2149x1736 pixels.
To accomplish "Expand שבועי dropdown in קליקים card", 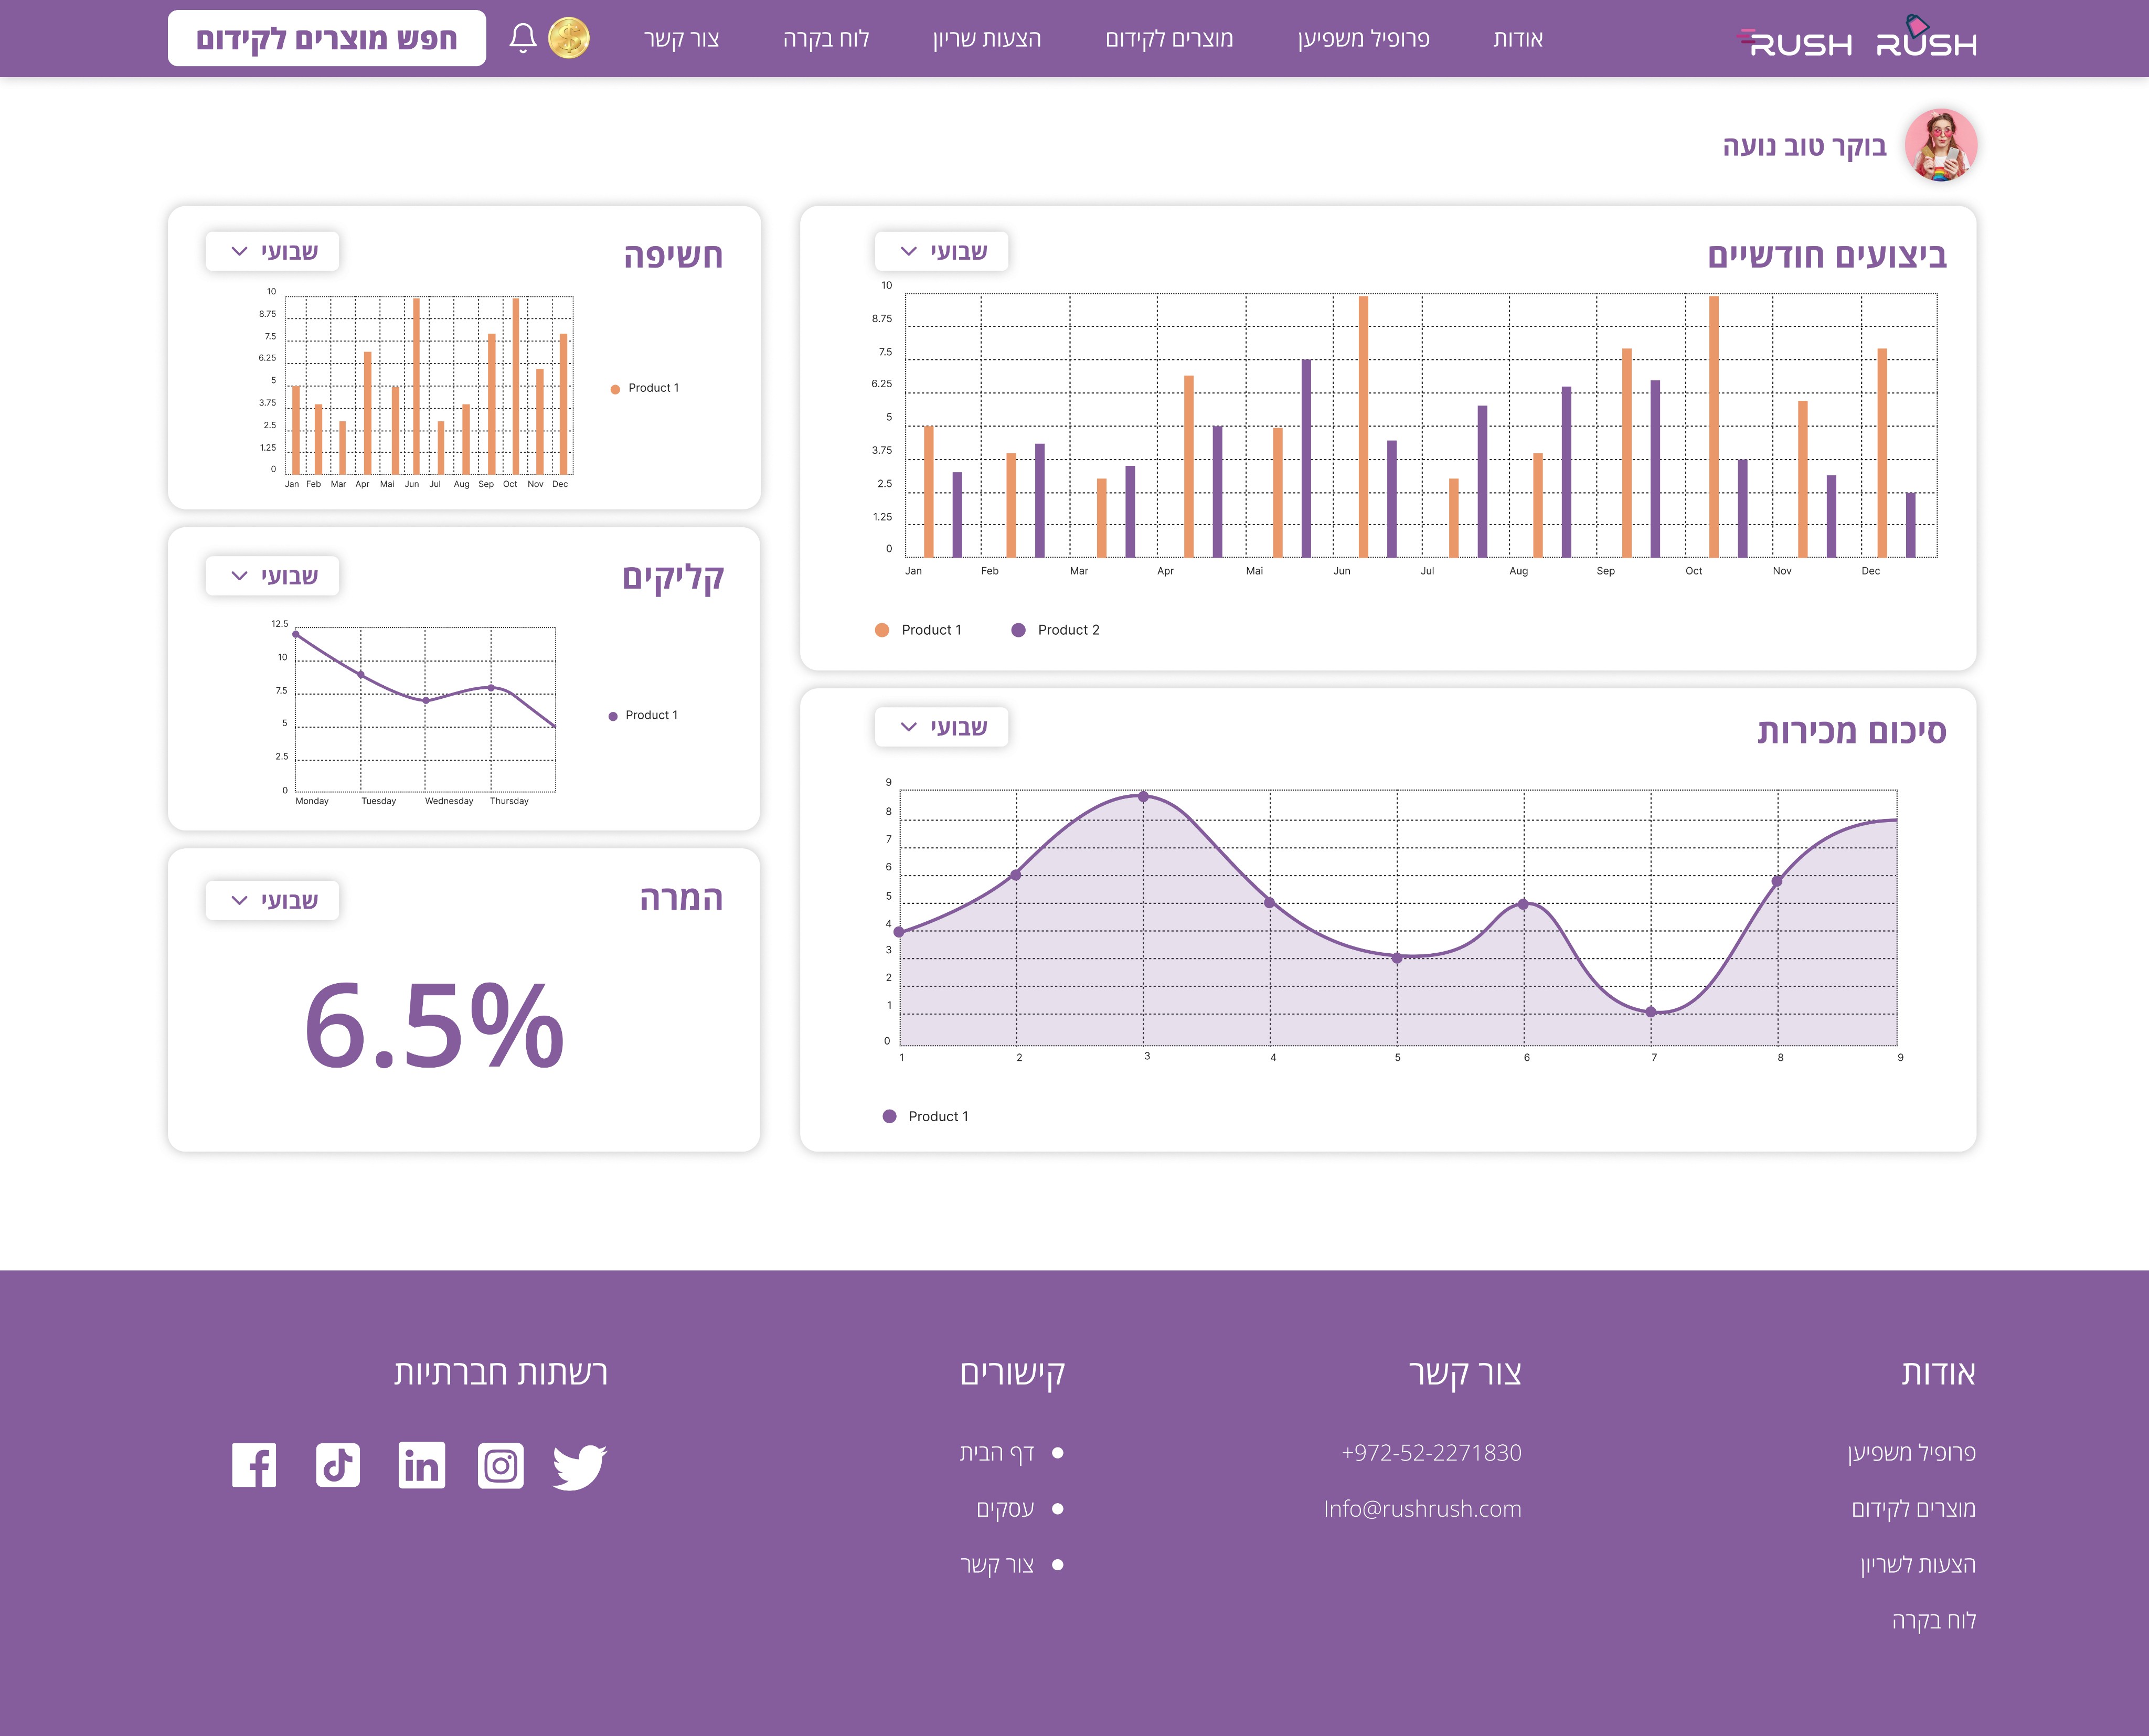I will pyautogui.click(x=273, y=576).
